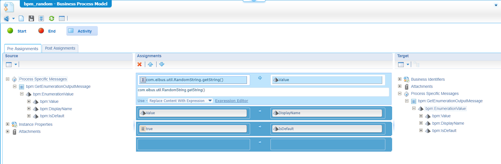Image resolution: width=501 pixels, height=164 pixels.
Task: Select Source bpm:GetEnumerationOutputMessage item
Action: [58, 86]
